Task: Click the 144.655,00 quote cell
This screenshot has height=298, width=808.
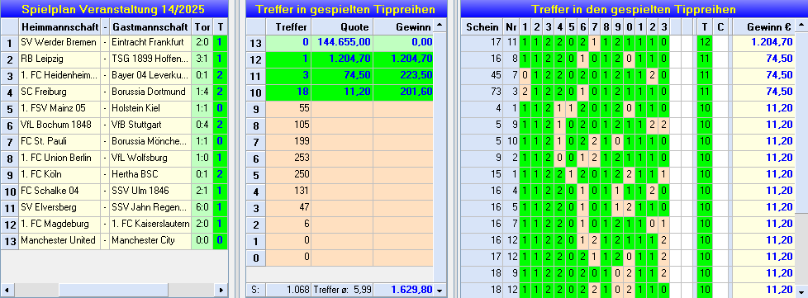Action: (342, 42)
